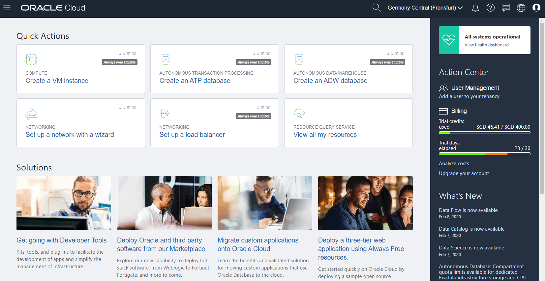Open Data Flow is now available news

[468, 210]
